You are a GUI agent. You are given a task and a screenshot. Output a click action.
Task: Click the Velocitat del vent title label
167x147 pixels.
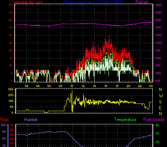(27, 2)
